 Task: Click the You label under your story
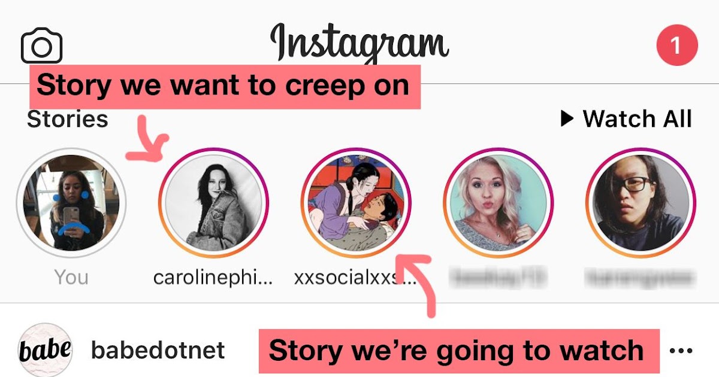pyautogui.click(x=71, y=277)
